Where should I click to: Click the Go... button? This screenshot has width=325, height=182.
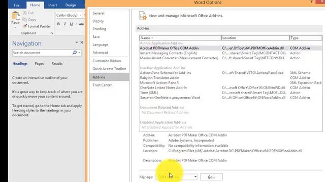(x=211, y=177)
